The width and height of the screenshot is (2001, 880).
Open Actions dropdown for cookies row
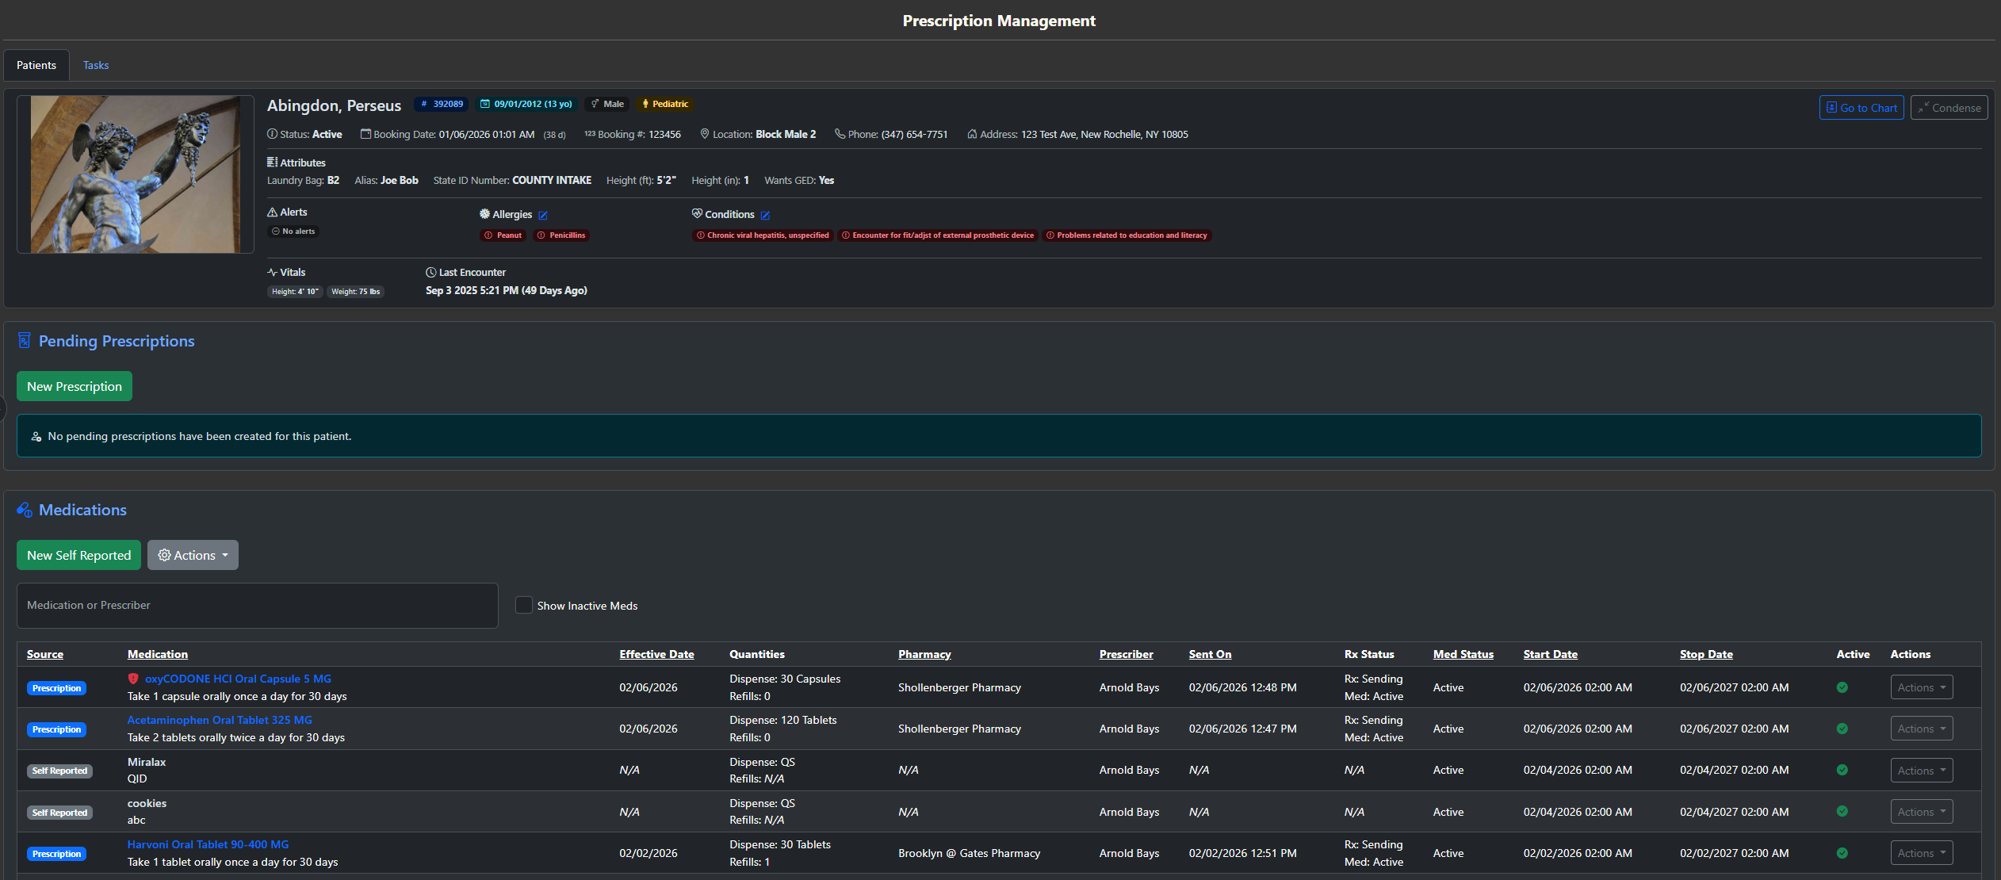click(x=1921, y=812)
